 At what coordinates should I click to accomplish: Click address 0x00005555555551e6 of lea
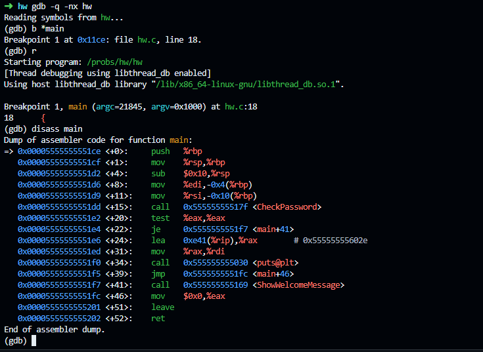click(59, 240)
